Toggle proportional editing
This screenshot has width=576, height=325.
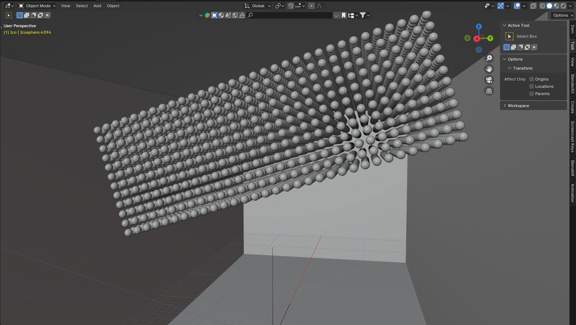pos(311,6)
